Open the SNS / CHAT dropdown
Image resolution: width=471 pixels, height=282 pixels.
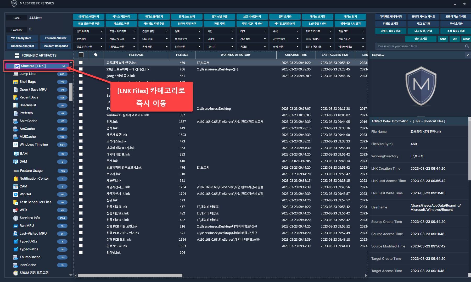click(x=318, y=39)
